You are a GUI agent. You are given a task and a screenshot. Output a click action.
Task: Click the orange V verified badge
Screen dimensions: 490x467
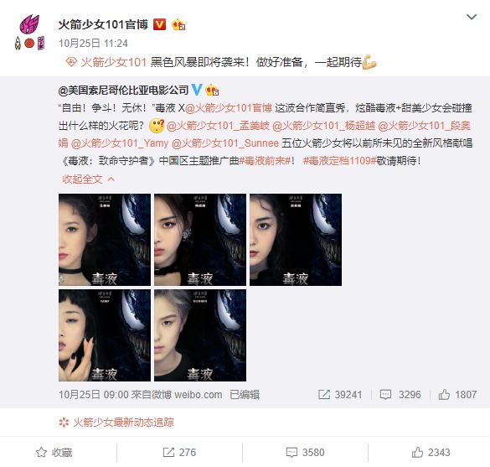159,24
